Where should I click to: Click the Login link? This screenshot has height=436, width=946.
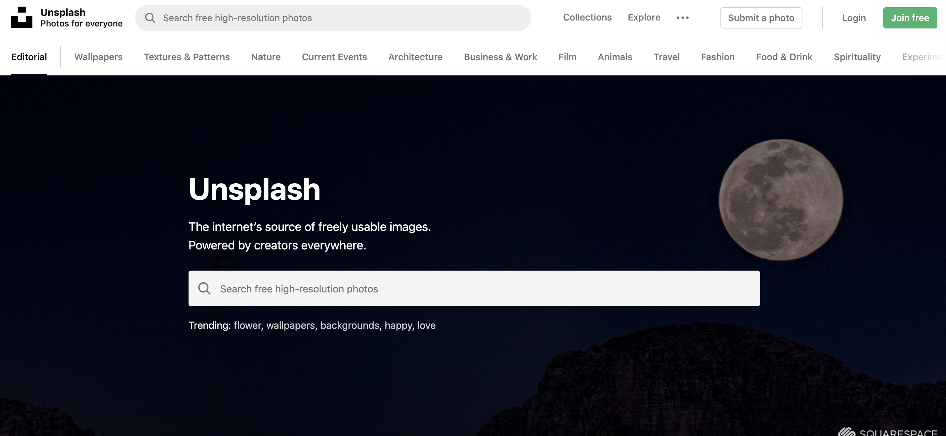tap(853, 18)
